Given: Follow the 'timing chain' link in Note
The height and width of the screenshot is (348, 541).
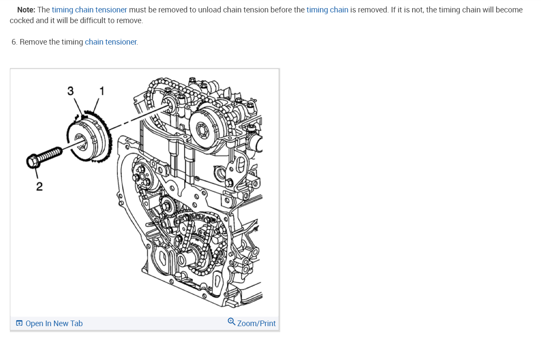Looking at the screenshot, I should (x=327, y=9).
